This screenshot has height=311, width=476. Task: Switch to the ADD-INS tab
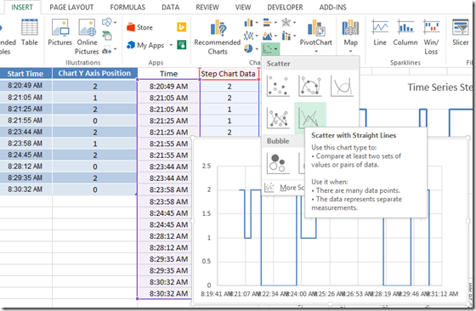(x=332, y=8)
